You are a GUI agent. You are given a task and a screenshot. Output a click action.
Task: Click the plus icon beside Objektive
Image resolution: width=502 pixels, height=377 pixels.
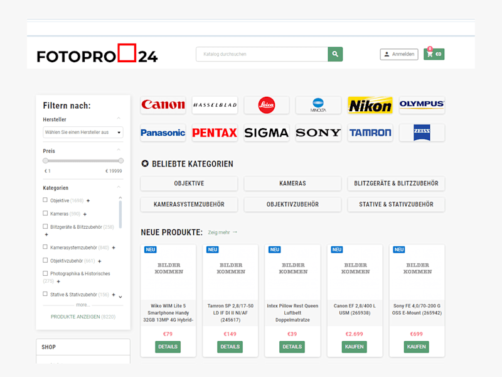tap(88, 200)
